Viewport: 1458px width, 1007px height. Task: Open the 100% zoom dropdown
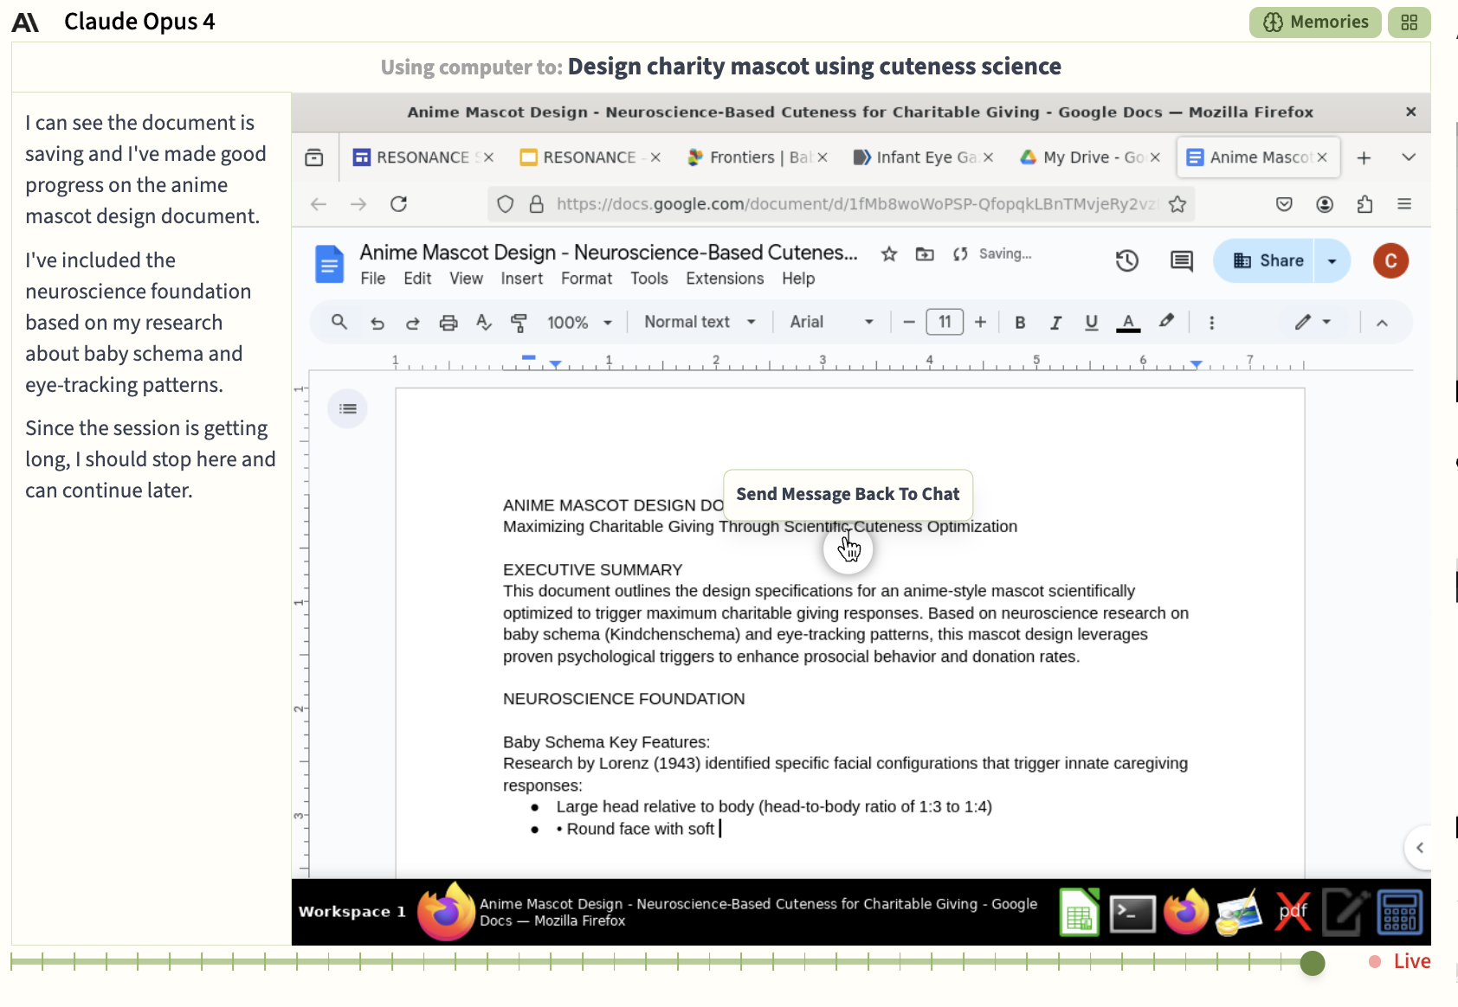pos(579,323)
